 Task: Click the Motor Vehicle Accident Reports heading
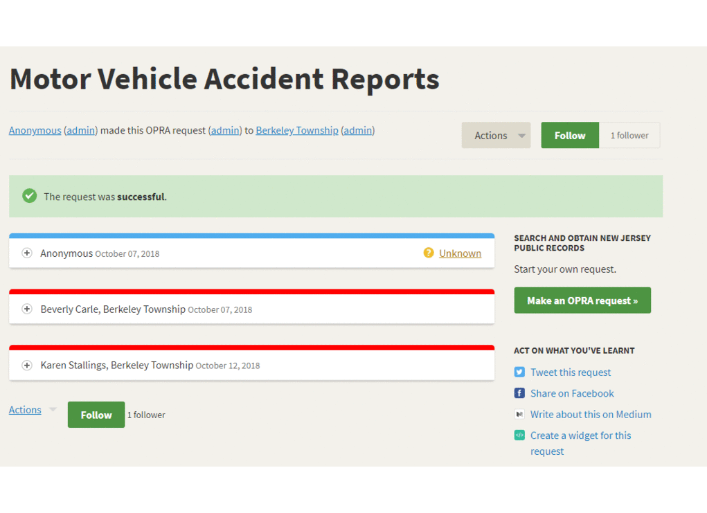(x=224, y=79)
